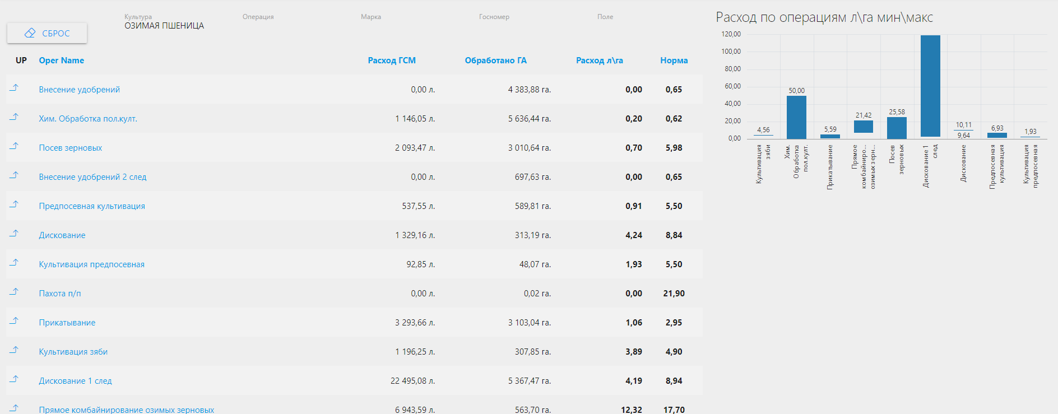Click drill-up arrow in Дискование row
1058x414 pixels.
point(15,234)
